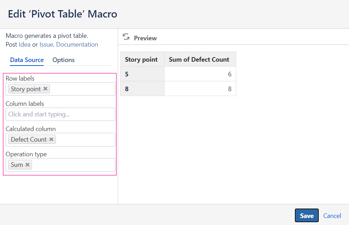The width and height of the screenshot is (349, 225).
Task: Select the row label 8 in preview
Action: pyautogui.click(x=127, y=89)
